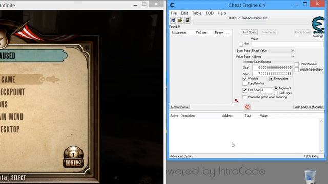Click the open folder toolbar icon

pyautogui.click(x=180, y=20)
